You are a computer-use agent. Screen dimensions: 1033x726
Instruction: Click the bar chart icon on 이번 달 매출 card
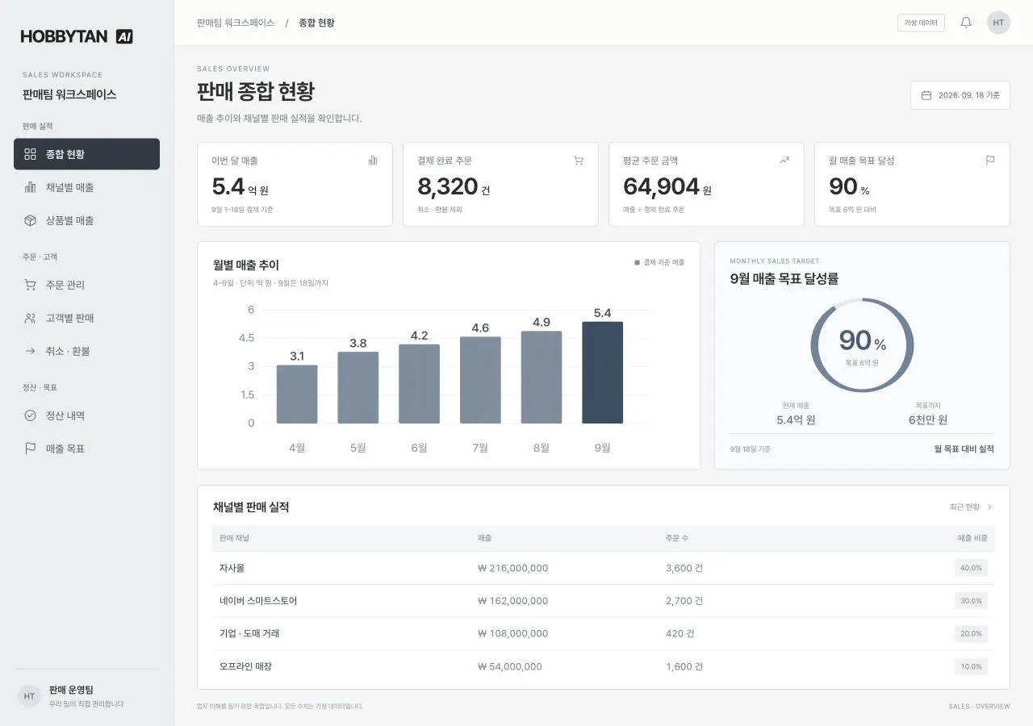[373, 161]
